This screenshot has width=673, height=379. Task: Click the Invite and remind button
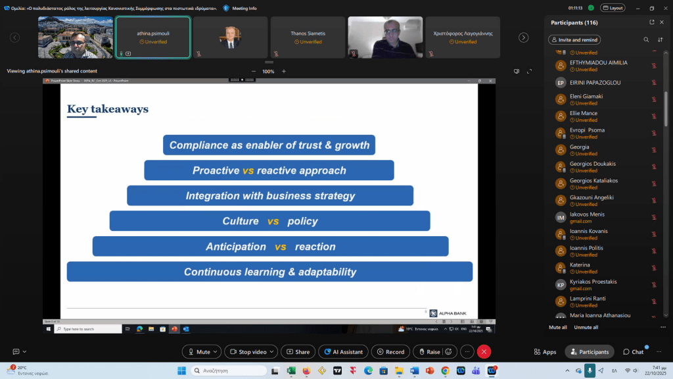[575, 39]
